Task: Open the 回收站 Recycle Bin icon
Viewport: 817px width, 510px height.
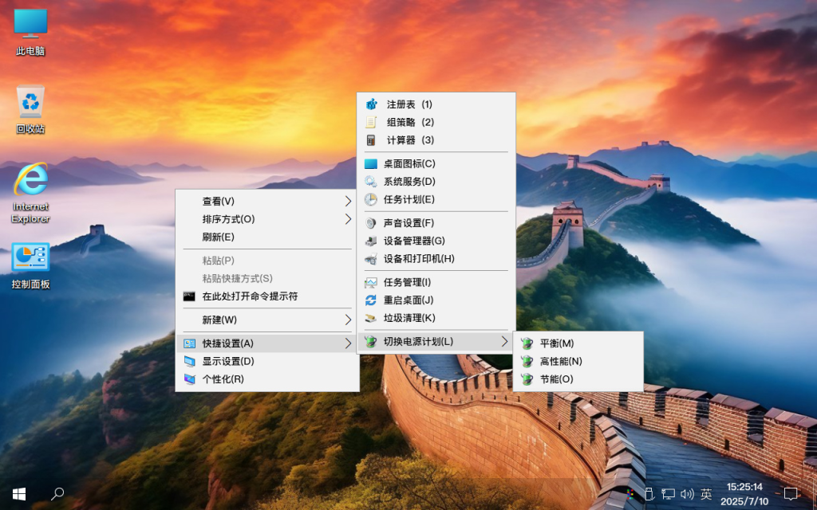Action: pos(30,106)
